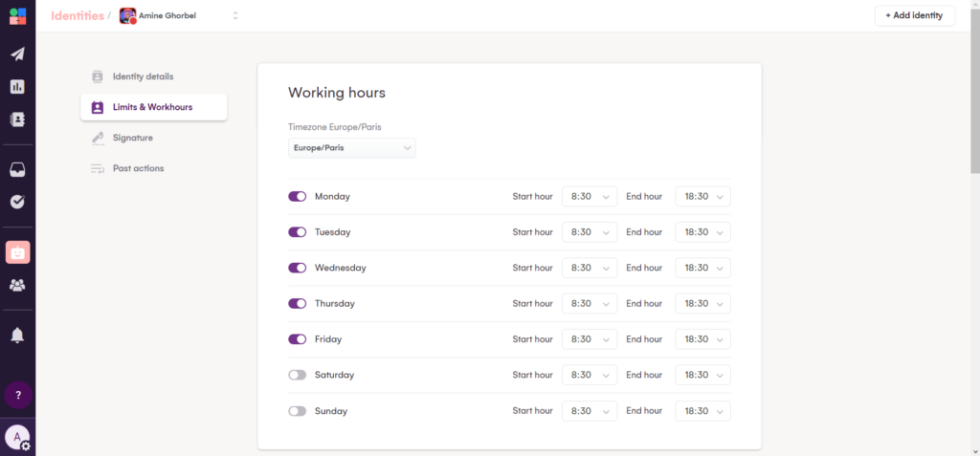Click the checkmark tasks icon in sidebar
This screenshot has width=980, height=456.
coord(17,202)
